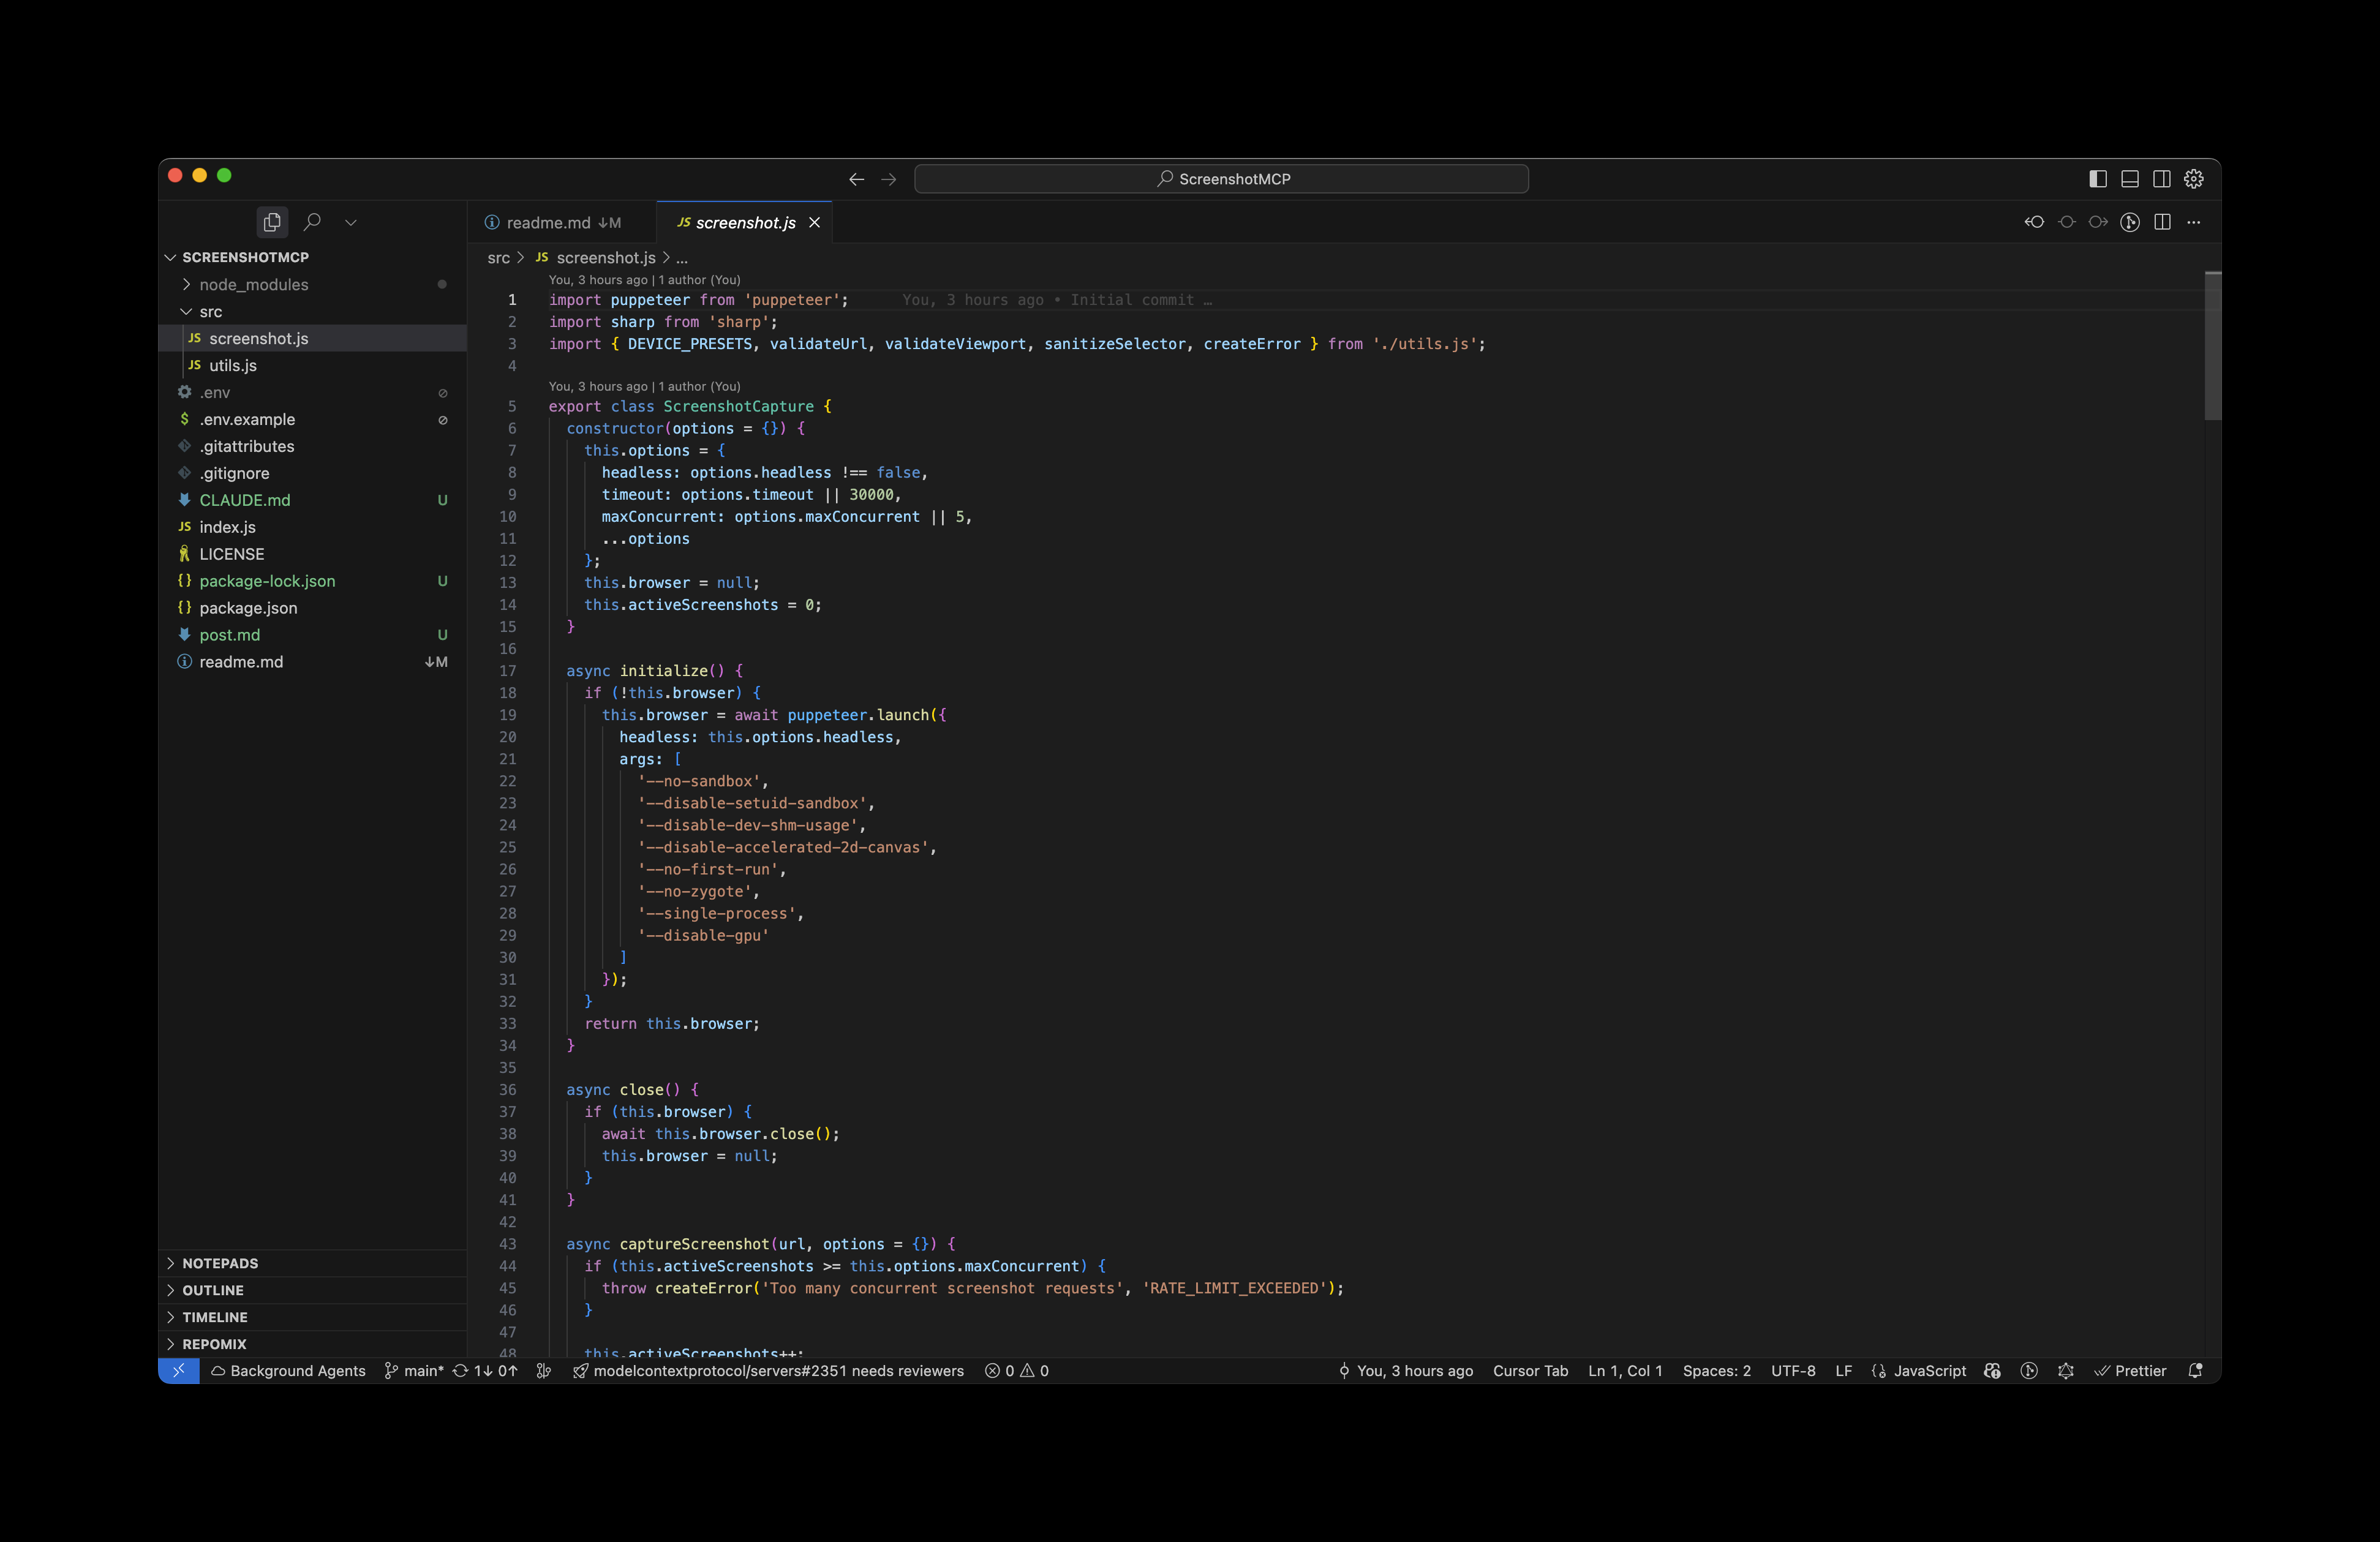Open Background Agents from status bar

(x=288, y=1371)
